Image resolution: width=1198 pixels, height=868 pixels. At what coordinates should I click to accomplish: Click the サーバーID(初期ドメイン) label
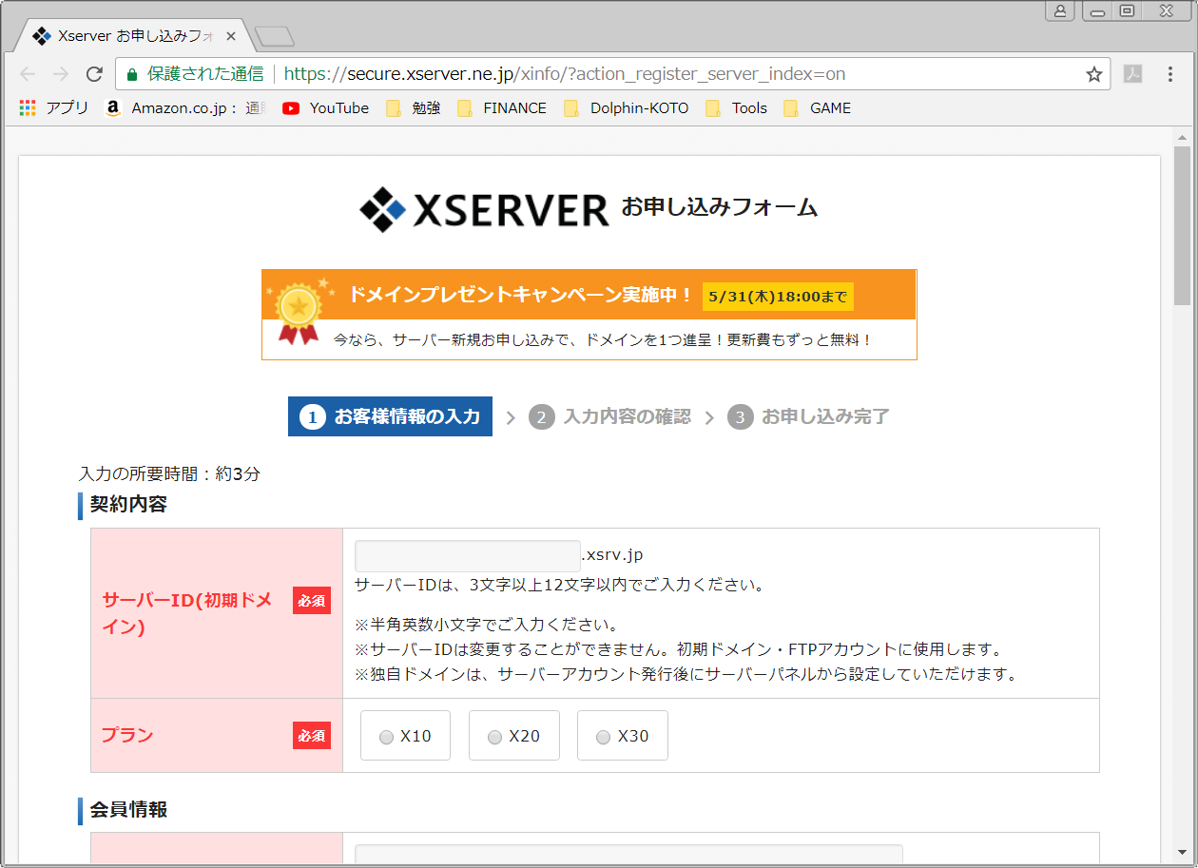(187, 613)
